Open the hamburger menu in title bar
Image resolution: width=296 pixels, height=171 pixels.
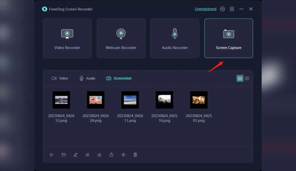(x=232, y=9)
